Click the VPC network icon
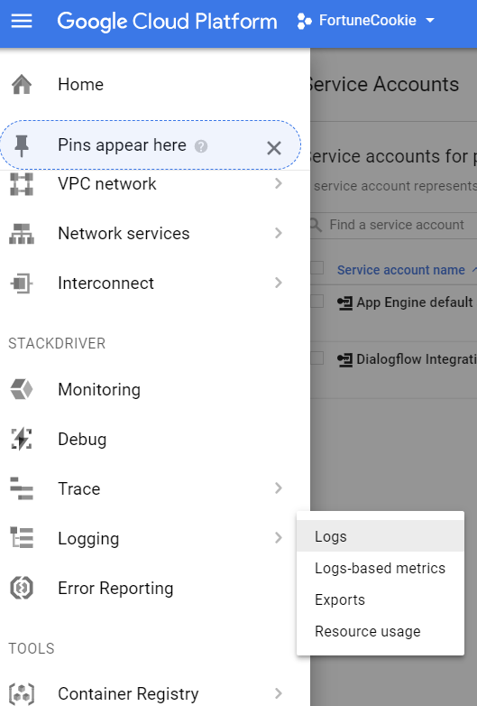Image resolution: width=477 pixels, height=706 pixels. (x=22, y=184)
